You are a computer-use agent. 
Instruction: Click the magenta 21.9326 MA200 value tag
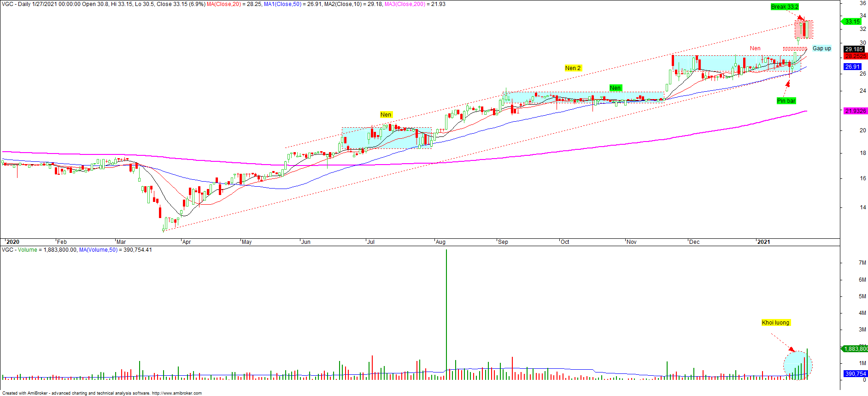pyautogui.click(x=855, y=111)
